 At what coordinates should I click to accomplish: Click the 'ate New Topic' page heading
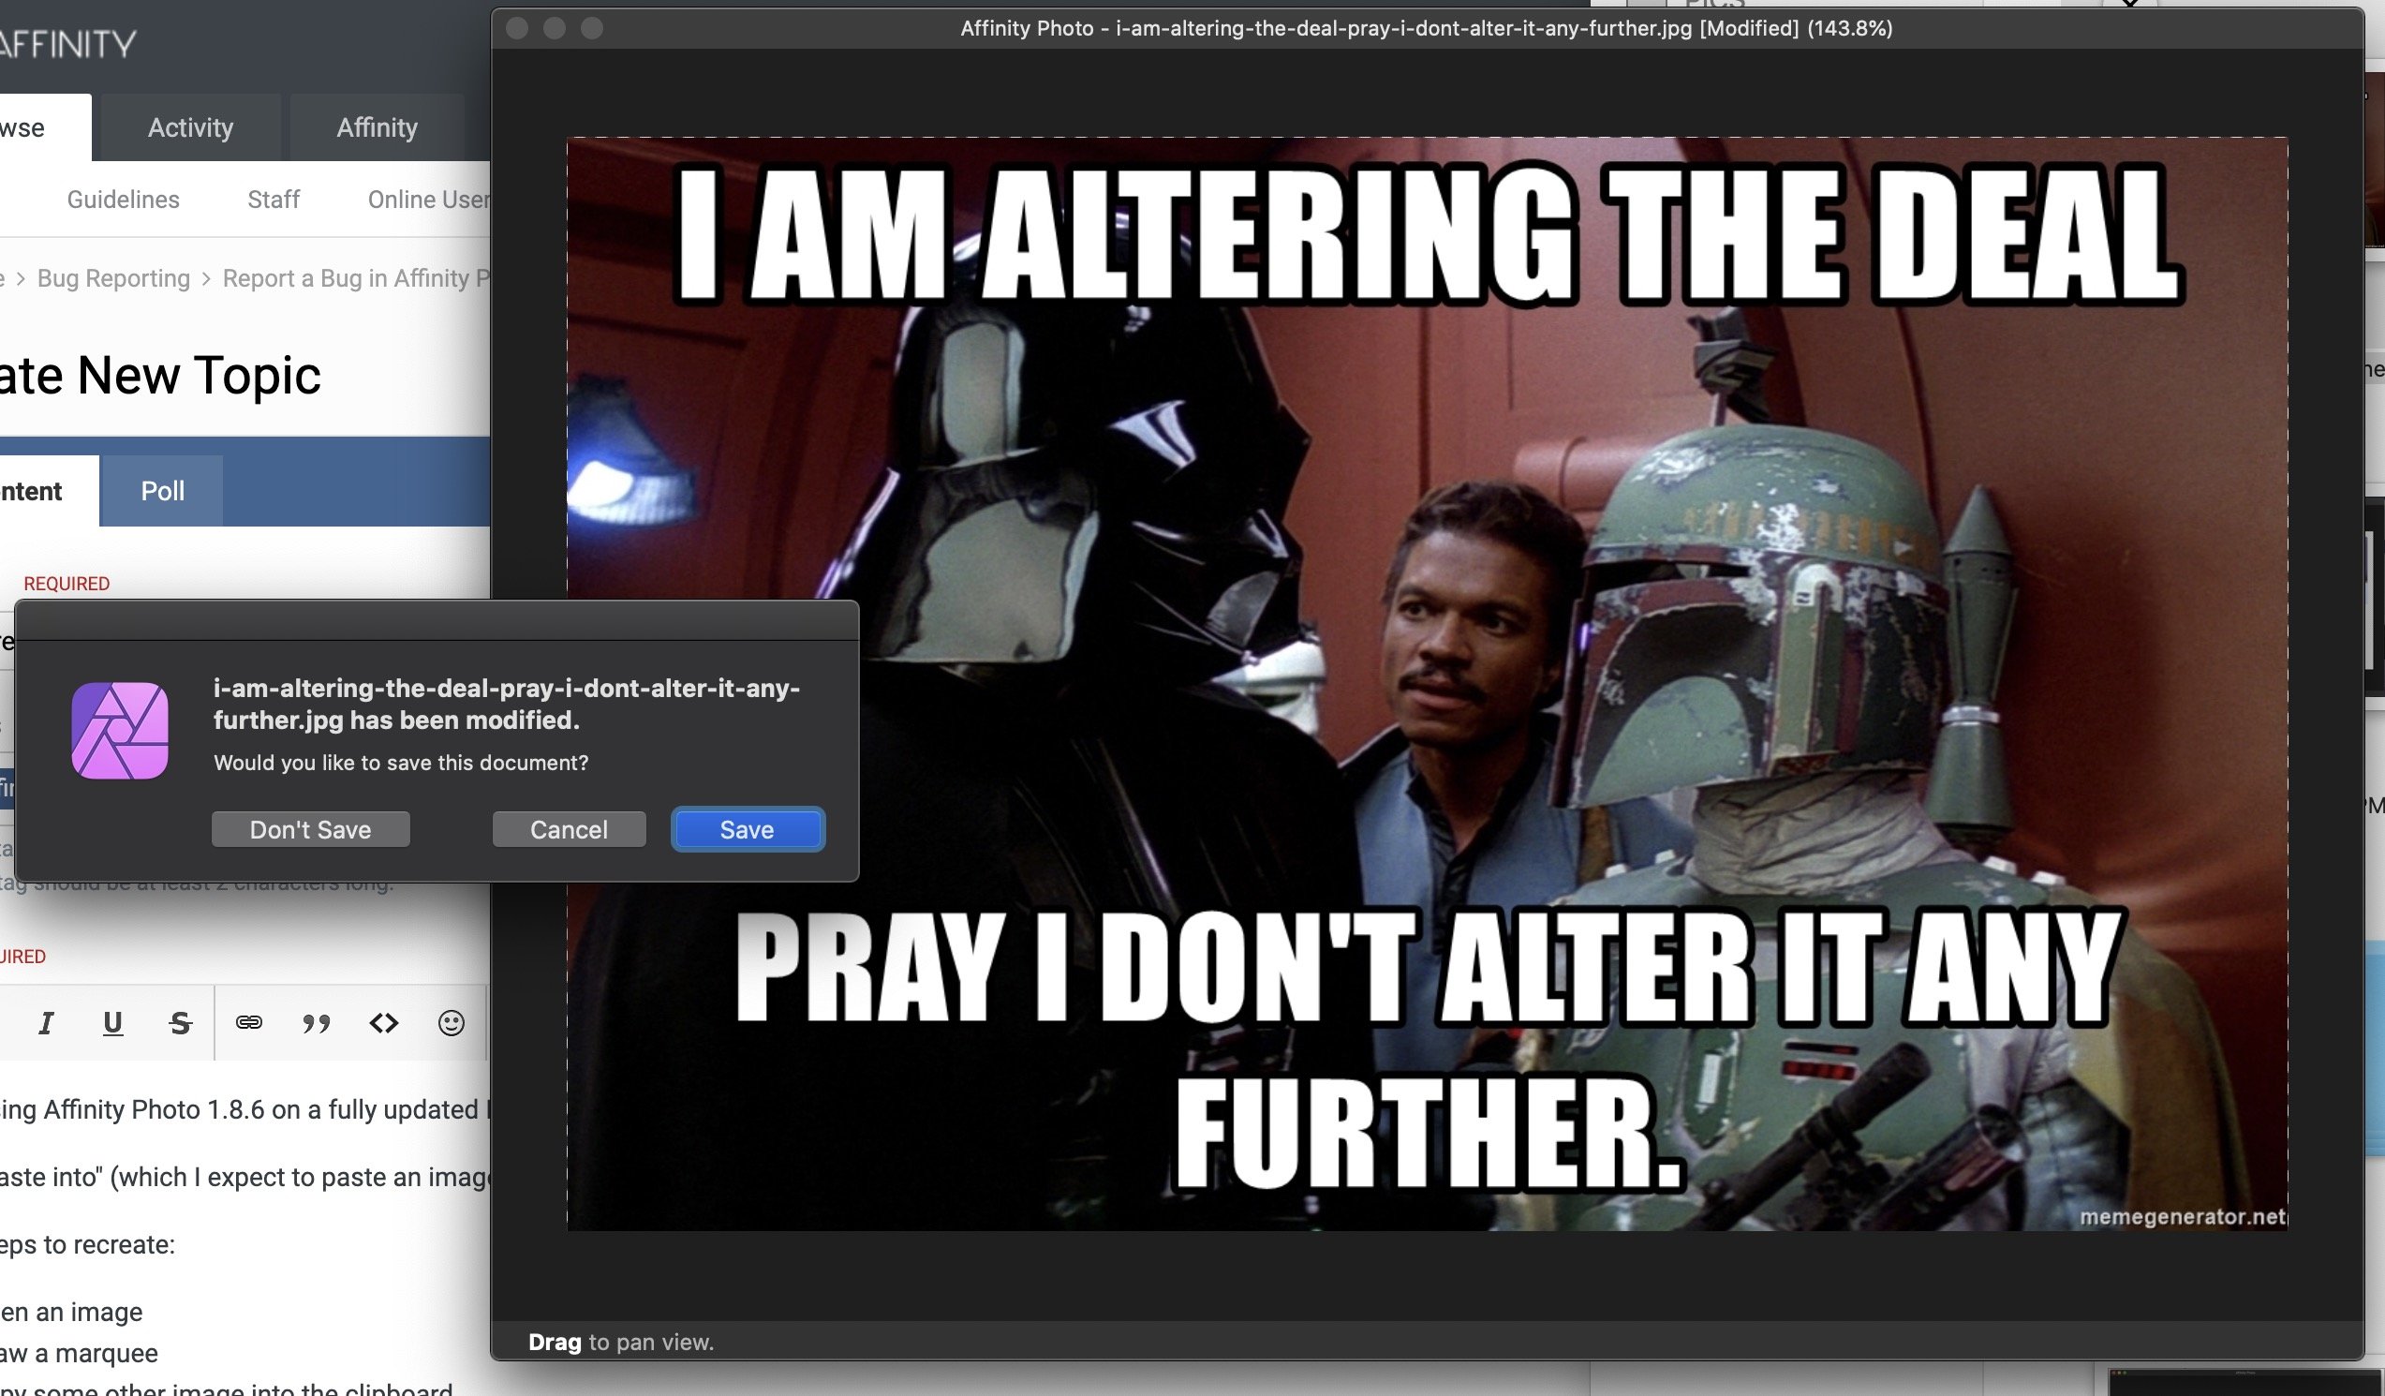(160, 375)
